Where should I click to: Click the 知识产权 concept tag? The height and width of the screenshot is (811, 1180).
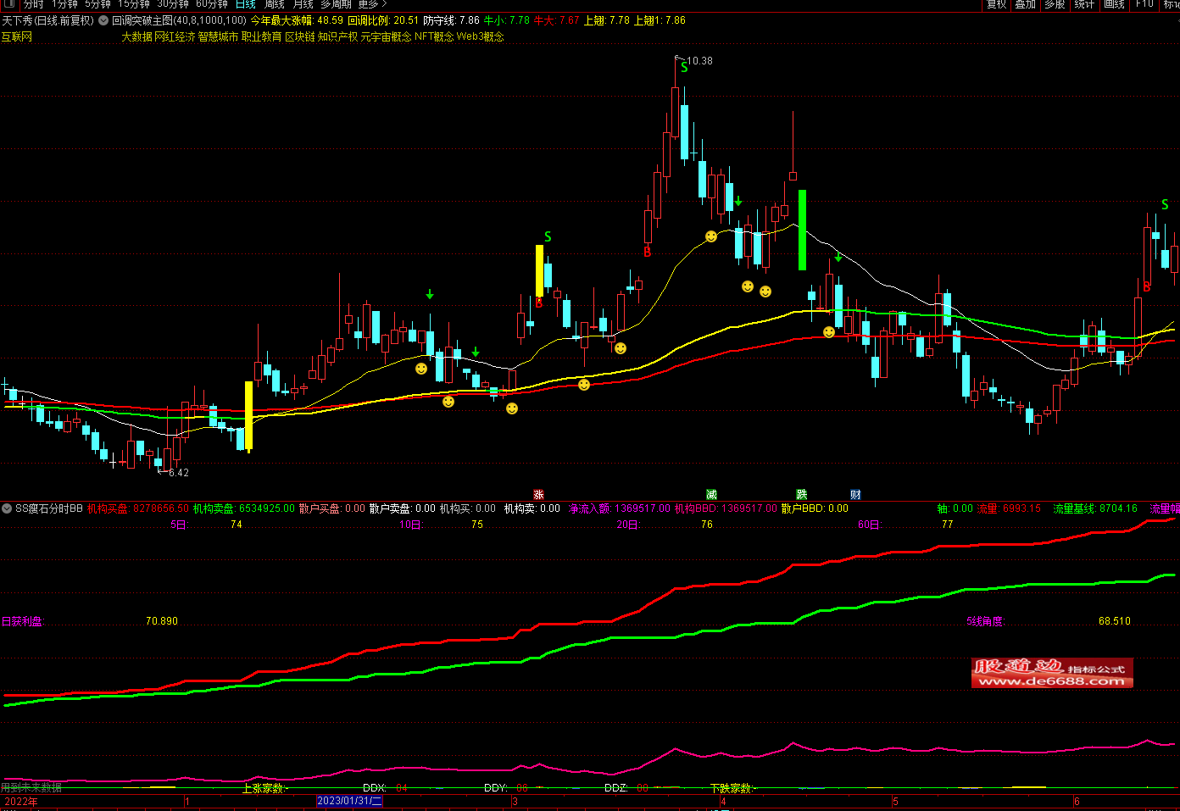pyautogui.click(x=338, y=36)
